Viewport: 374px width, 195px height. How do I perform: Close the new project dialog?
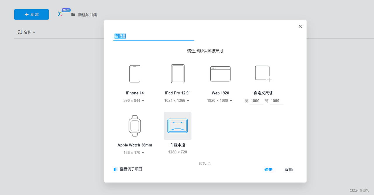click(300, 26)
